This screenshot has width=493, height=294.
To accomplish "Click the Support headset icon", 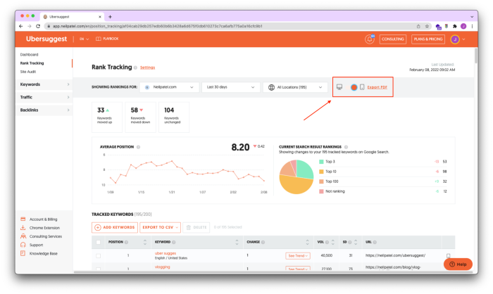I will pyautogui.click(x=23, y=245).
